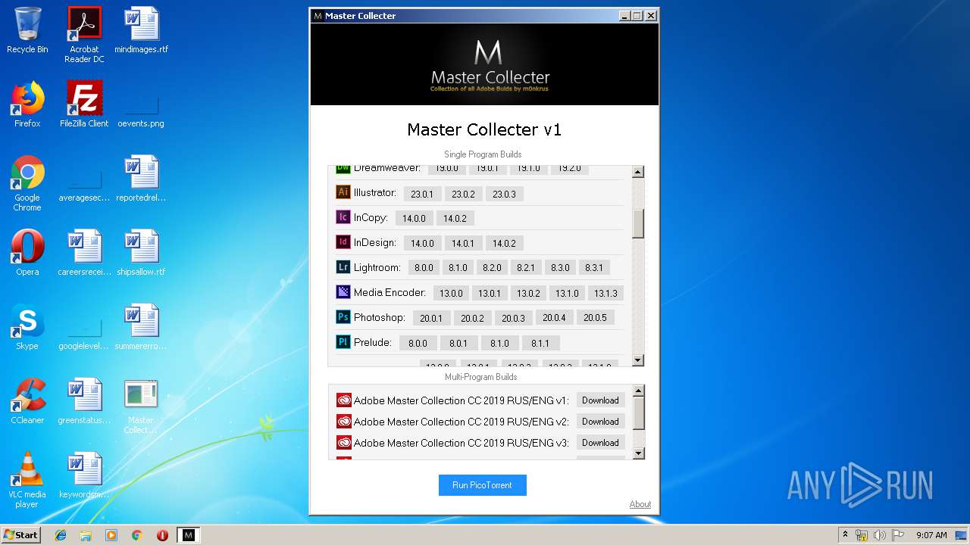Click the Photoshop Ps icon
Image resolution: width=970 pixels, height=545 pixels.
pos(343,316)
